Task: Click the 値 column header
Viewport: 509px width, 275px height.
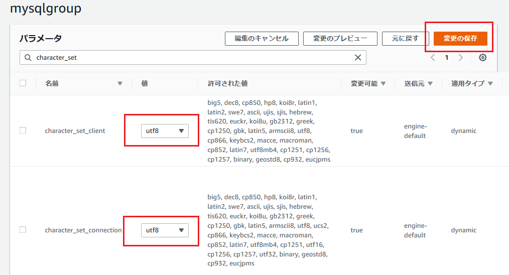Action: point(145,83)
